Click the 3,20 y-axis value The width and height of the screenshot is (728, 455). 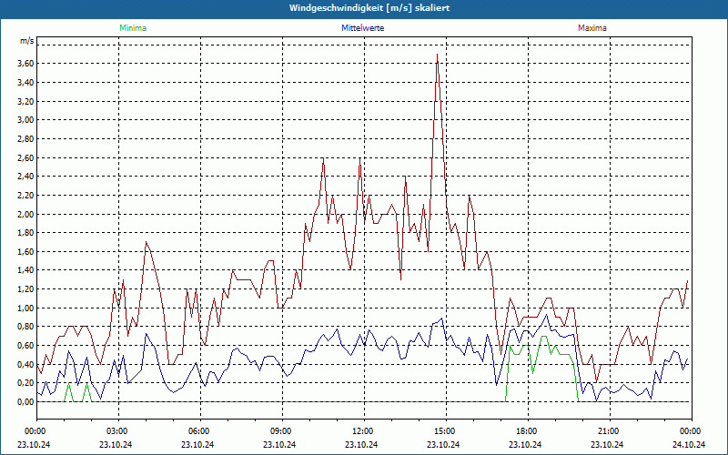[25, 101]
